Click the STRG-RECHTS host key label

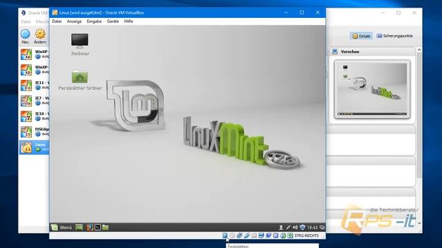click(307, 236)
